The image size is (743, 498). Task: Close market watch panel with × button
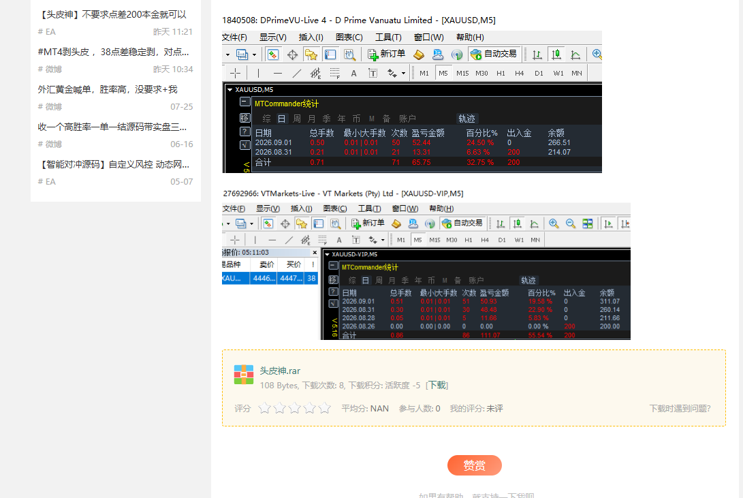[x=315, y=253]
